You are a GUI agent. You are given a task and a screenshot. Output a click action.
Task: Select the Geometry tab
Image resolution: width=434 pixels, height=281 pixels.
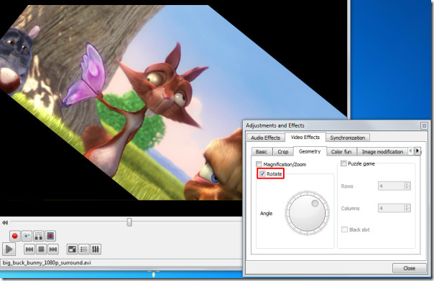(x=310, y=151)
